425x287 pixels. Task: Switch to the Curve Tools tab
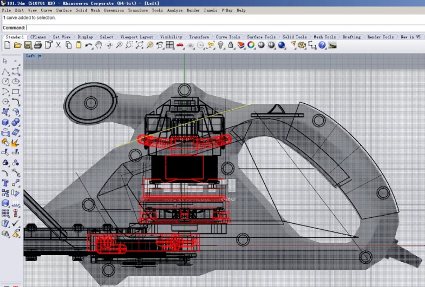(x=227, y=37)
